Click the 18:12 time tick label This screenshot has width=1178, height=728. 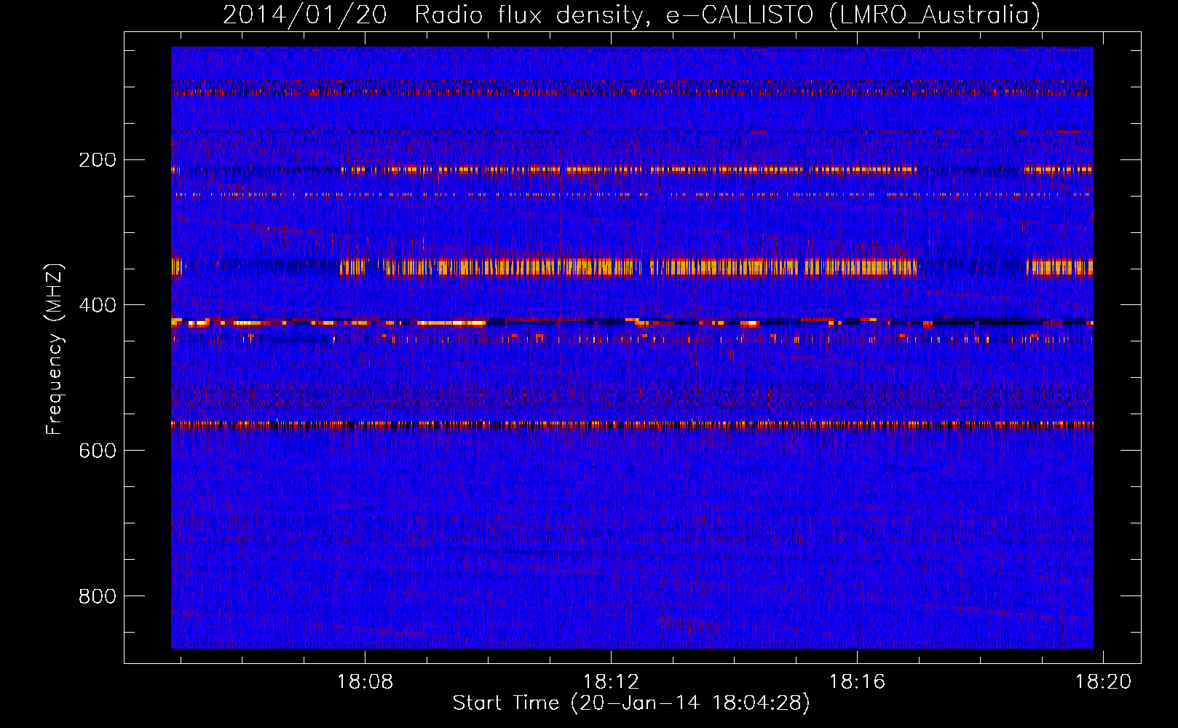click(x=612, y=682)
